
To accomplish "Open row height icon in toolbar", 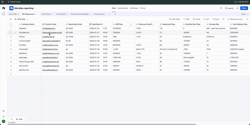I will [x=223, y=19].
